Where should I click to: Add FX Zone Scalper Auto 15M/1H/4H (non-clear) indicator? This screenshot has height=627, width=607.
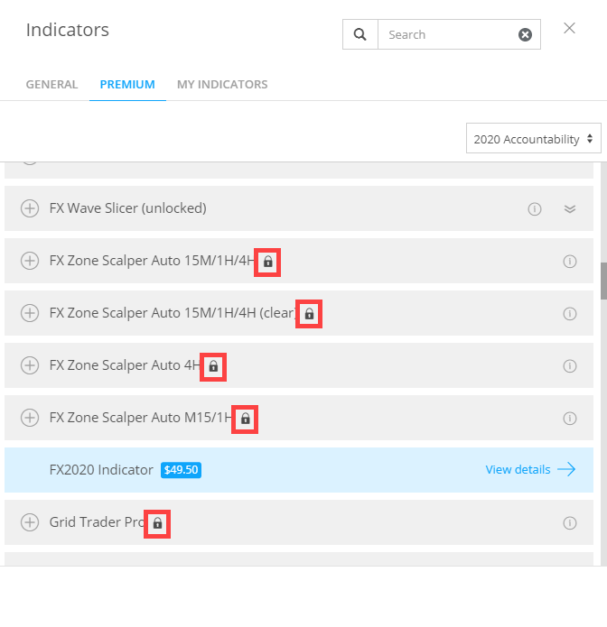[x=30, y=261]
